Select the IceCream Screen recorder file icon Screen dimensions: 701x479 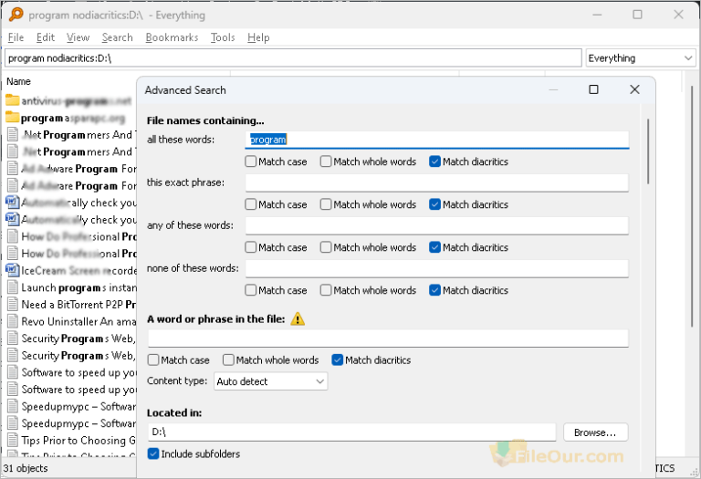click(13, 270)
